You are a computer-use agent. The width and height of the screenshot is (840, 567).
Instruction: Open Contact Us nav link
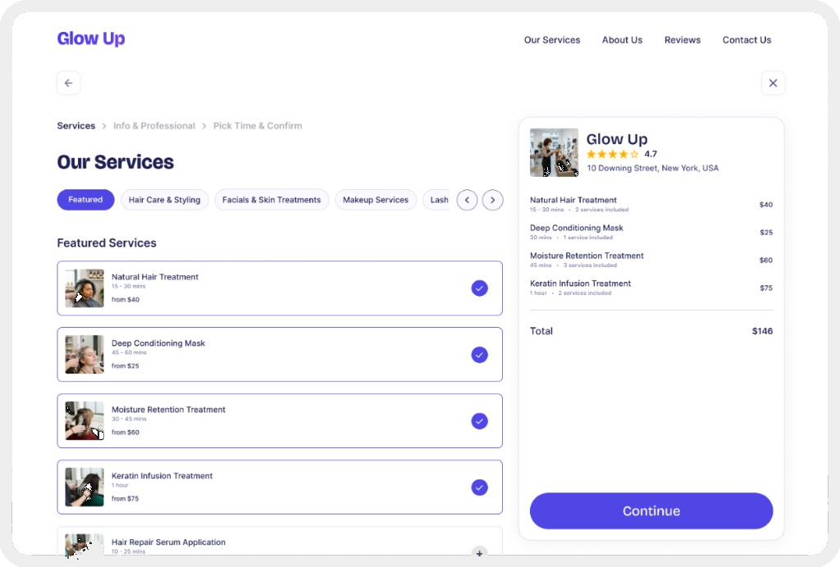[x=746, y=40]
